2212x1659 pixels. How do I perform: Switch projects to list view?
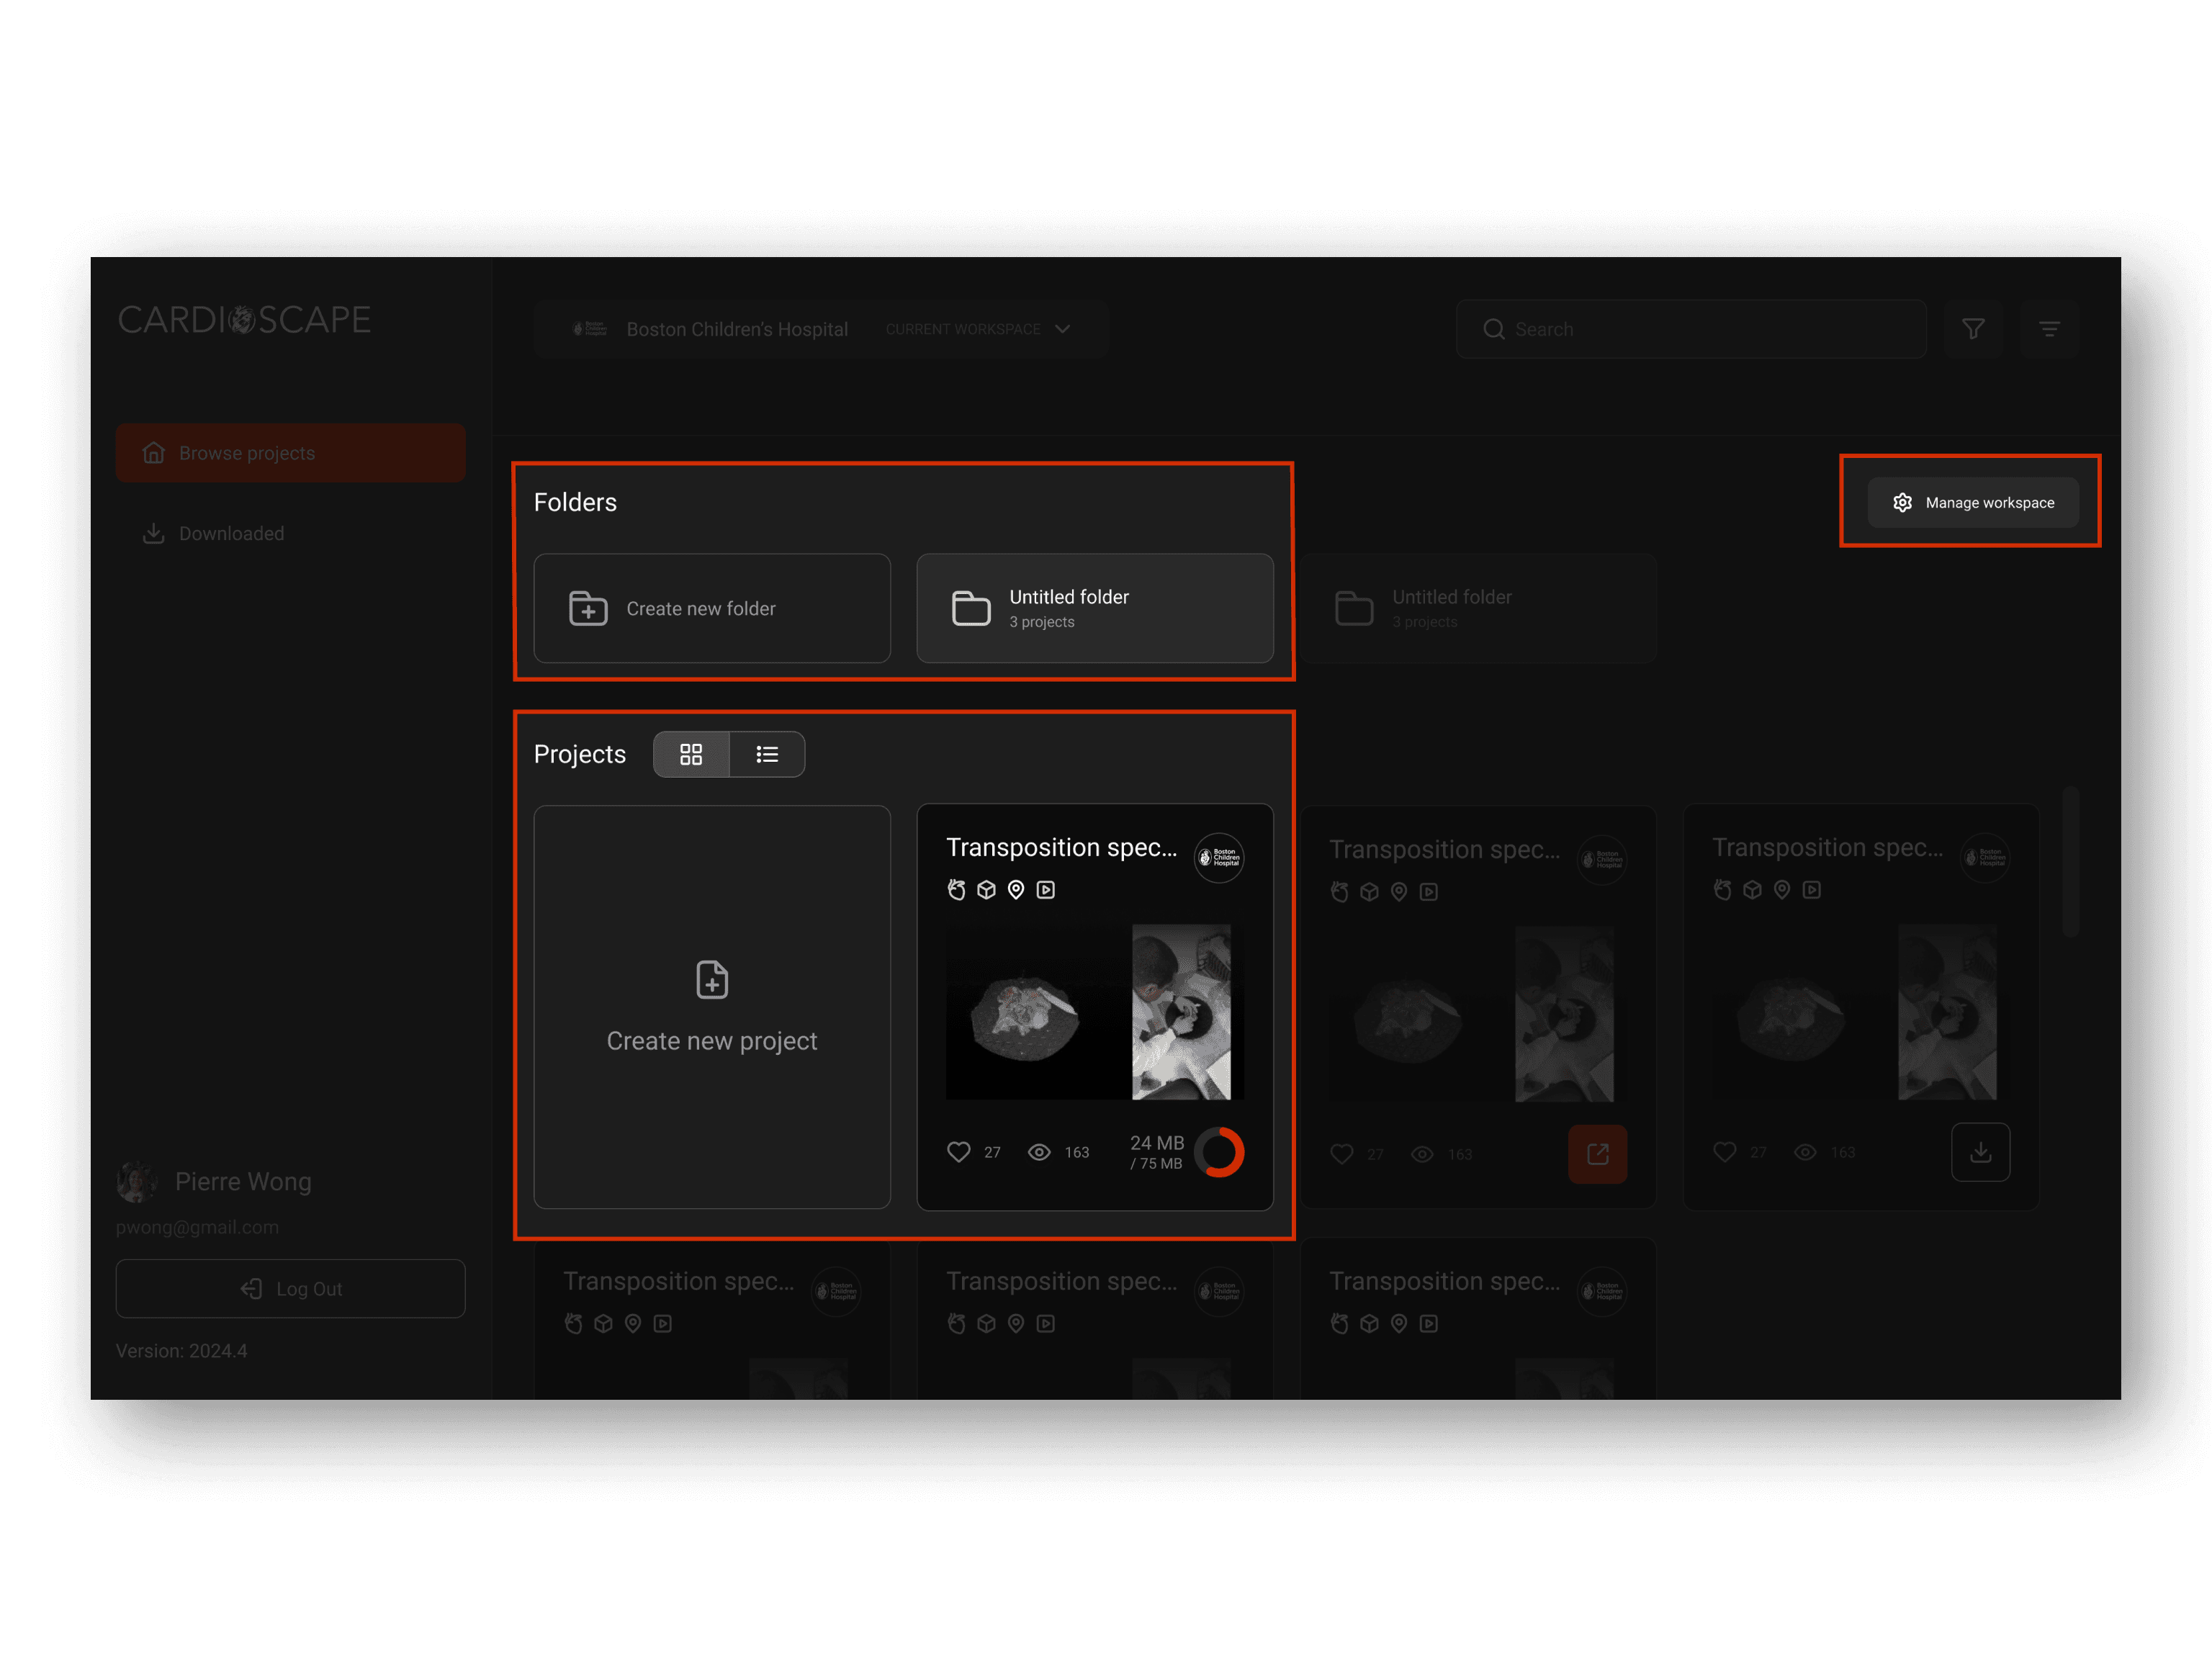(767, 754)
